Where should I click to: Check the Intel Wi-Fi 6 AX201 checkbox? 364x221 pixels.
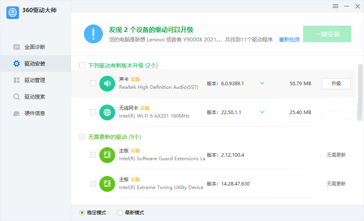[93, 112]
